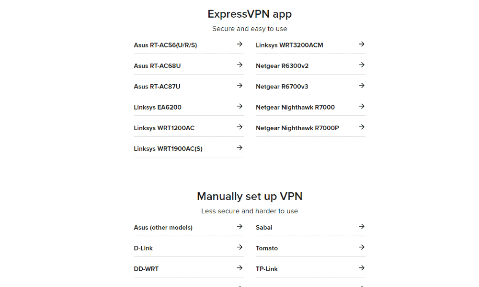Screen dimensions: 479x287
Task: Click the arrow icon next to Sabai
Action: click(361, 227)
